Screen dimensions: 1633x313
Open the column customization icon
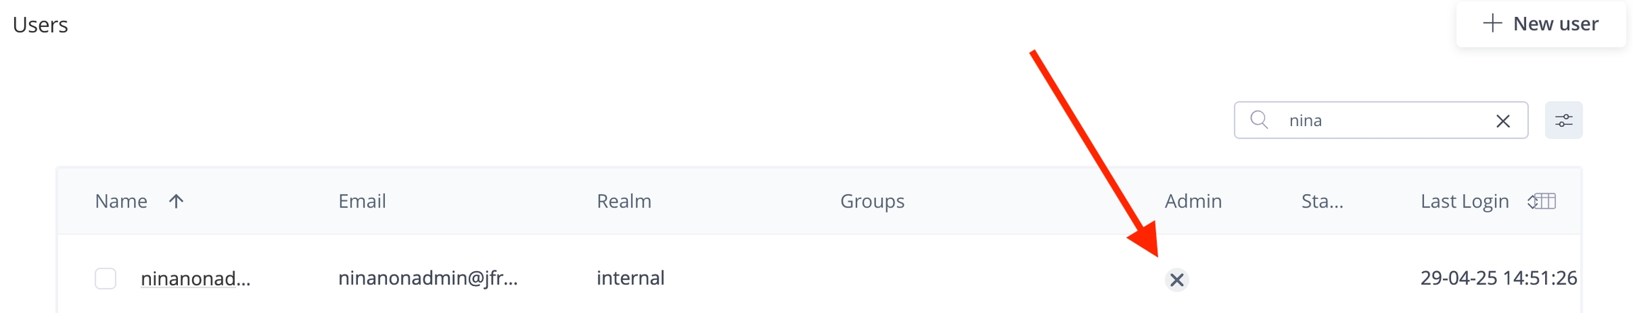coord(1542,202)
